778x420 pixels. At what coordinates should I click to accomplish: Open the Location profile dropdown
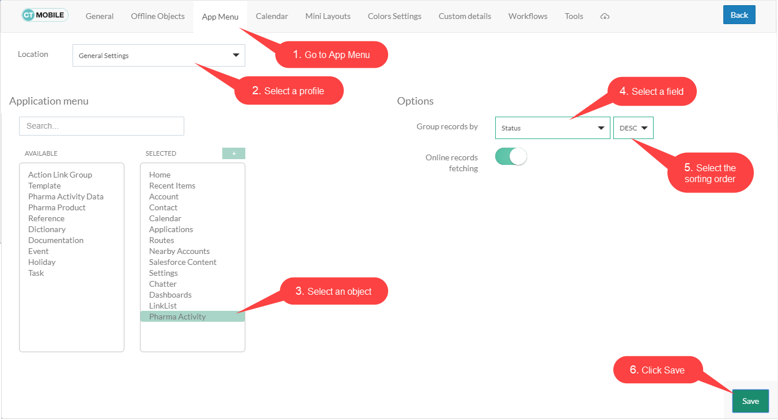[159, 56]
